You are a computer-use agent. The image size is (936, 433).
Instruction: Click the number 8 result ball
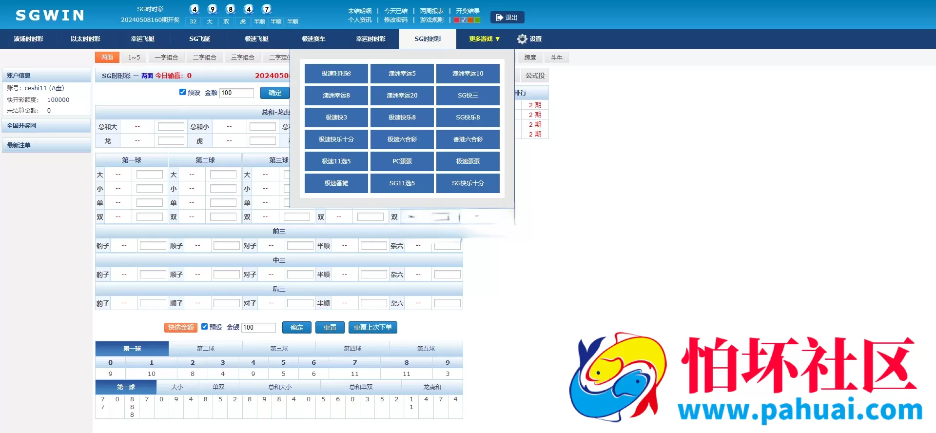[x=231, y=9]
